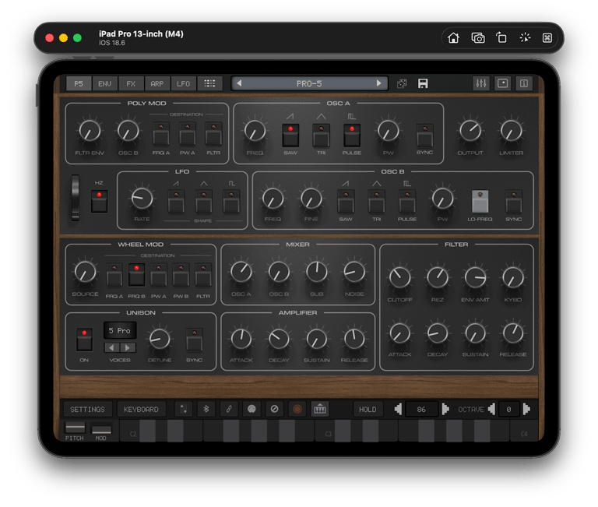Enable LFO sawtooth shape switch
Image resolution: width=598 pixels, height=507 pixels.
[176, 201]
